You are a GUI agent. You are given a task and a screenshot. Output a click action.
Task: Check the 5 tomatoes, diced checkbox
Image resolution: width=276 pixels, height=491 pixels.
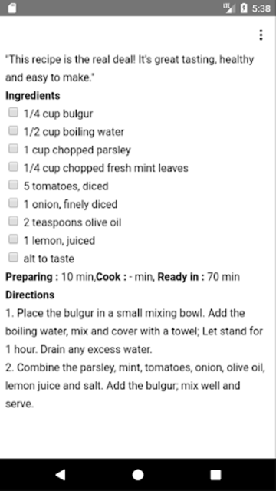[13, 185]
